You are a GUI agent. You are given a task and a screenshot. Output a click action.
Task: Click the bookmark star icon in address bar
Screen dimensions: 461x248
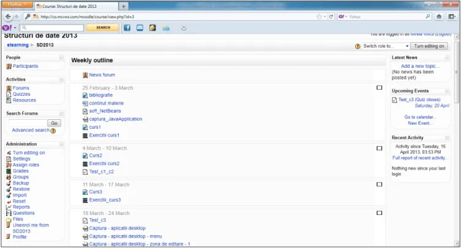[319, 16]
